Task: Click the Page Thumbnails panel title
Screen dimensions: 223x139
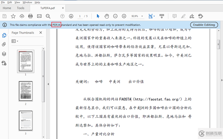Action: 23,33
